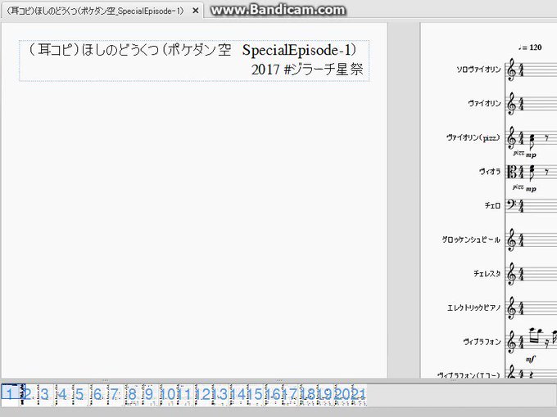Select the ソロヴァイオリン staff label
The height and width of the screenshot is (417, 557).
coord(478,69)
